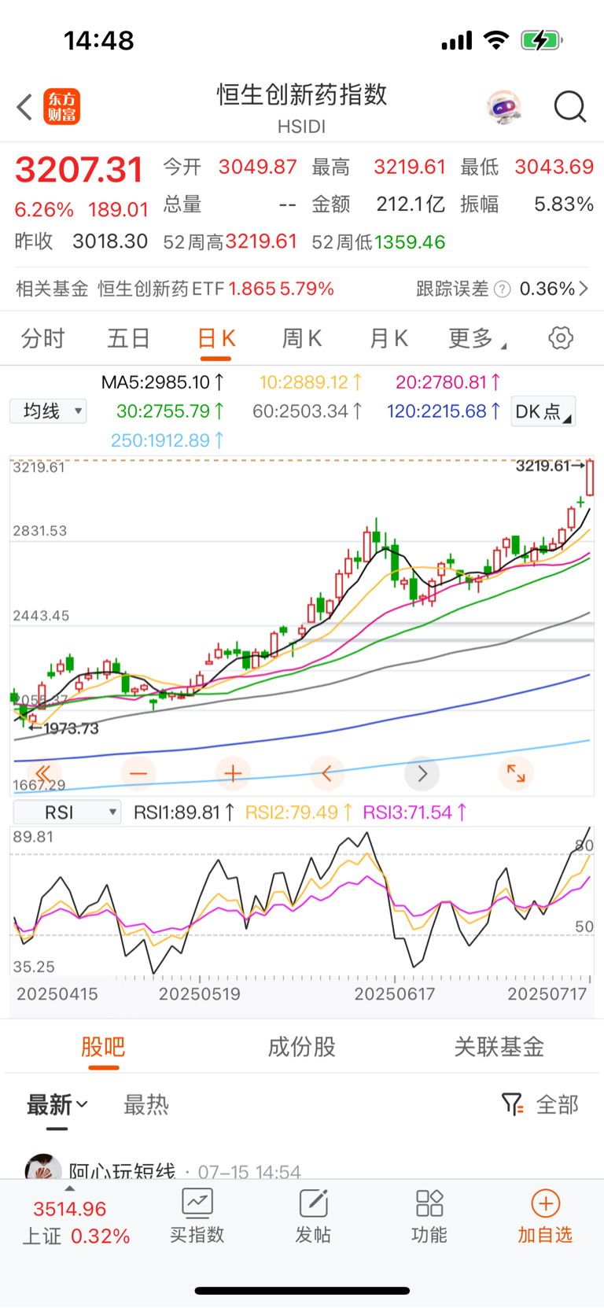This screenshot has height=1308, width=604.
Task: Tap 全部 filter text
Action: tap(558, 1104)
